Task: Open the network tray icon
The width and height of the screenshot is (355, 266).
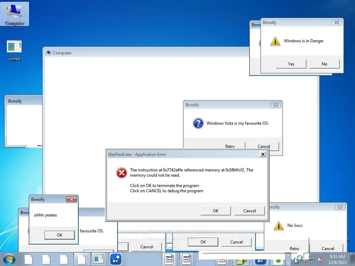Action: pos(312,260)
